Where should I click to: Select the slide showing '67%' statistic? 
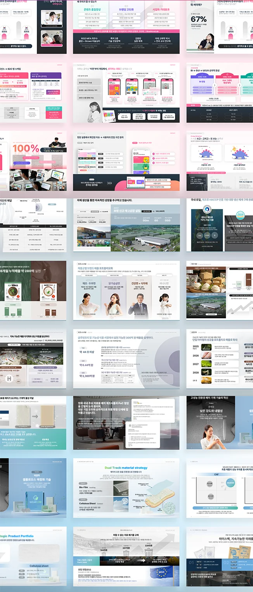pyautogui.click(x=220, y=27)
